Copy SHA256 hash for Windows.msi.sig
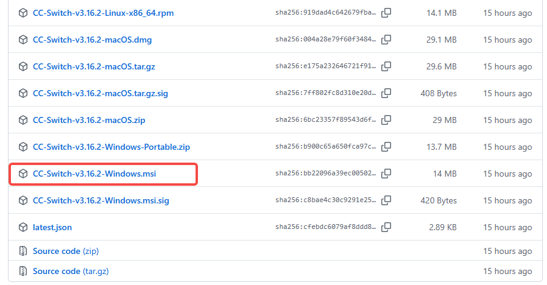This screenshot has height=285, width=547. tap(386, 200)
